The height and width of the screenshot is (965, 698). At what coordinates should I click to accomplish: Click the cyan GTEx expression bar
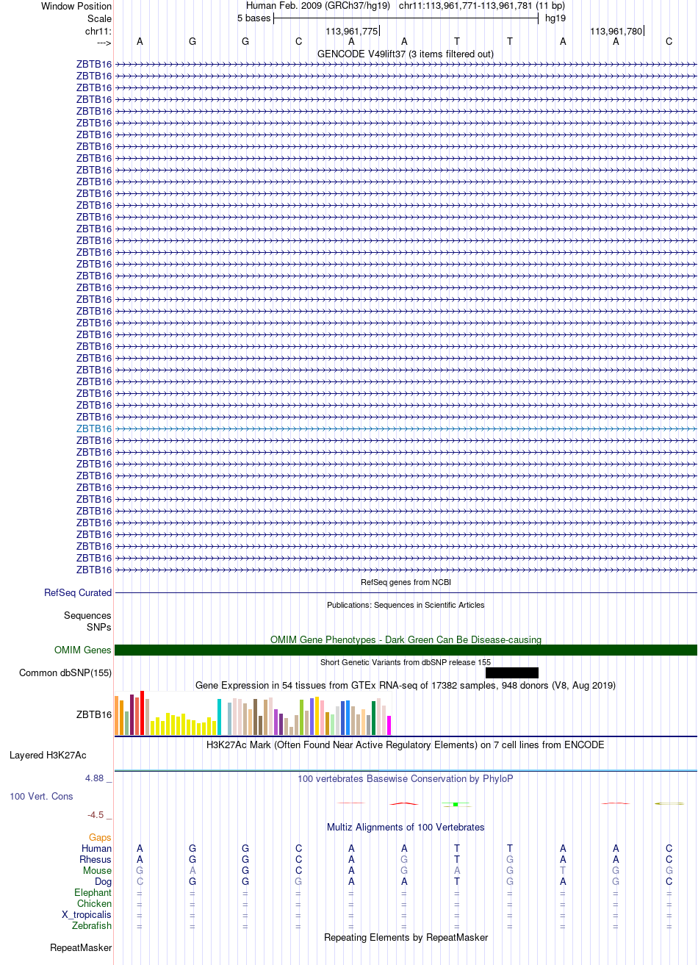(x=219, y=717)
